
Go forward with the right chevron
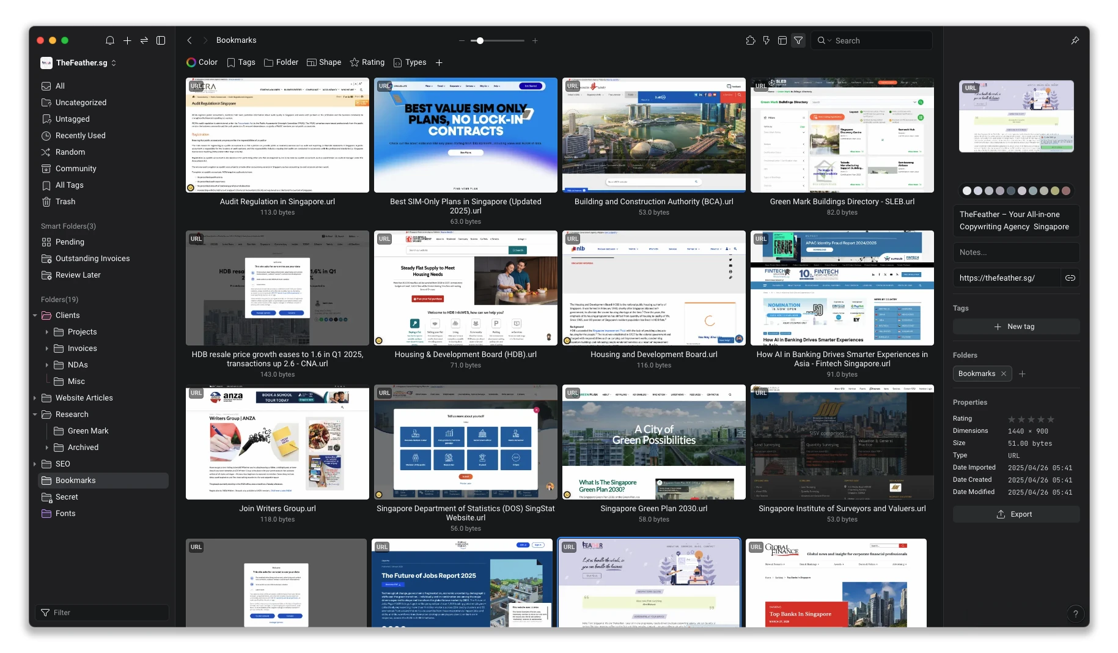[x=205, y=40]
